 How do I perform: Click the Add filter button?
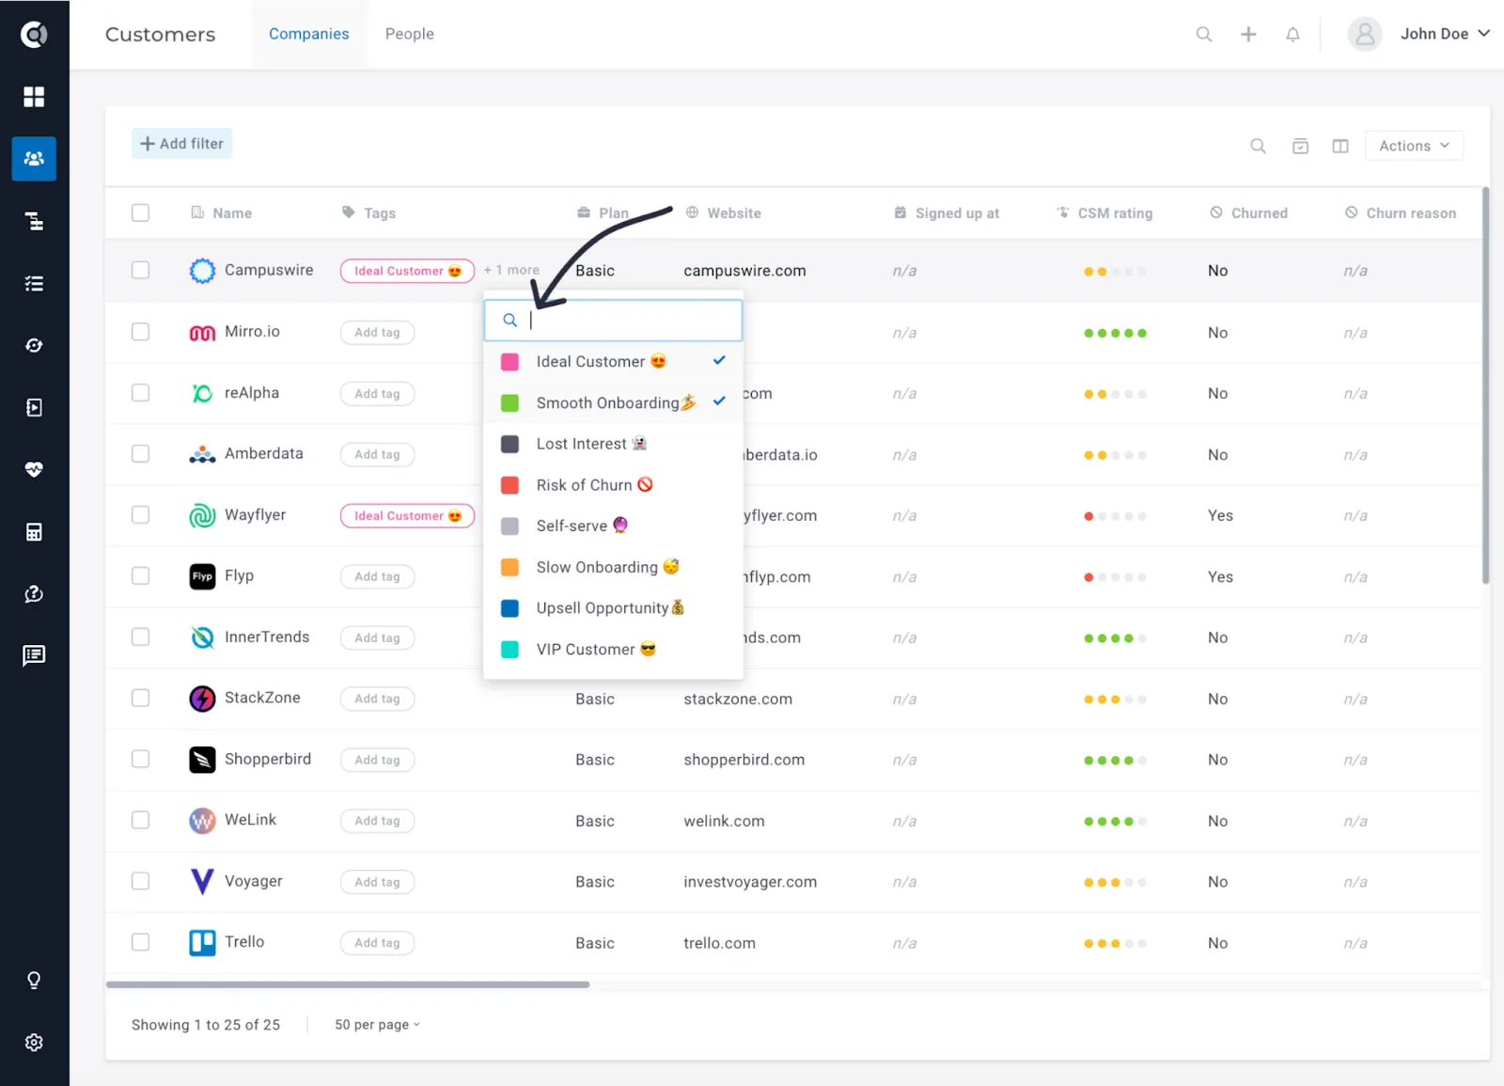tap(181, 144)
